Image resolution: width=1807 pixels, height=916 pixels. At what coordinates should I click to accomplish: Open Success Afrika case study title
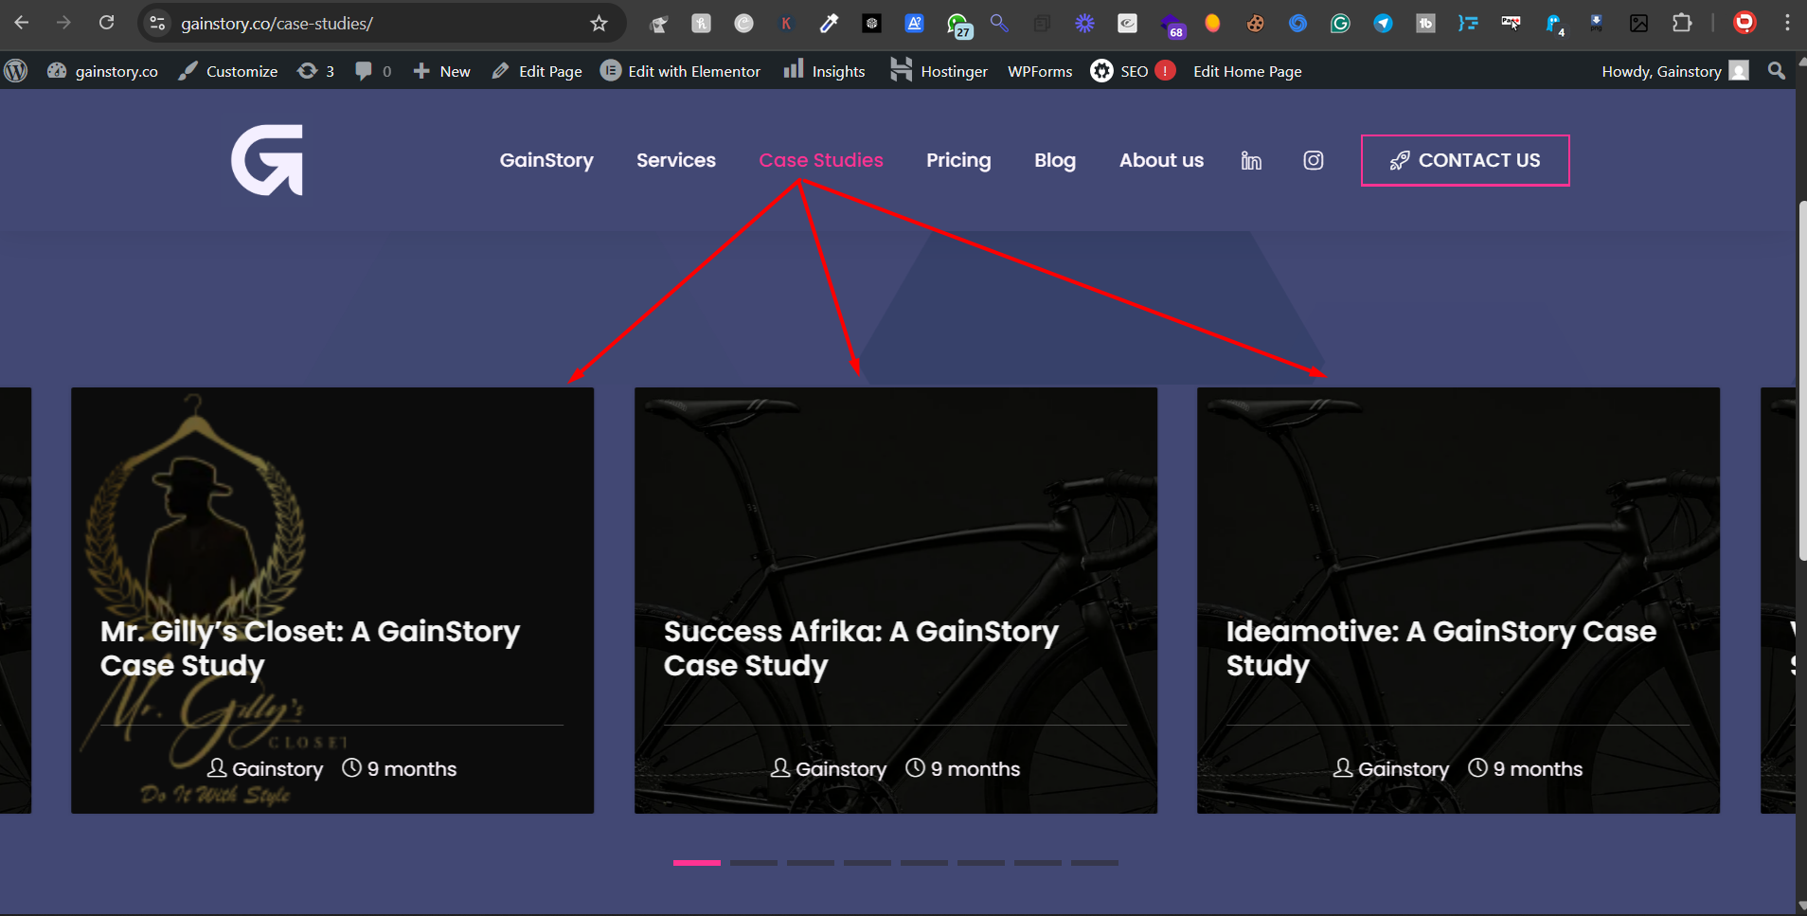[861, 648]
